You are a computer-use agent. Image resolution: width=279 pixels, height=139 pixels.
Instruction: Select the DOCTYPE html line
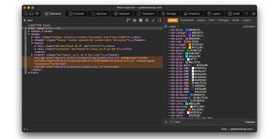tap(39, 25)
